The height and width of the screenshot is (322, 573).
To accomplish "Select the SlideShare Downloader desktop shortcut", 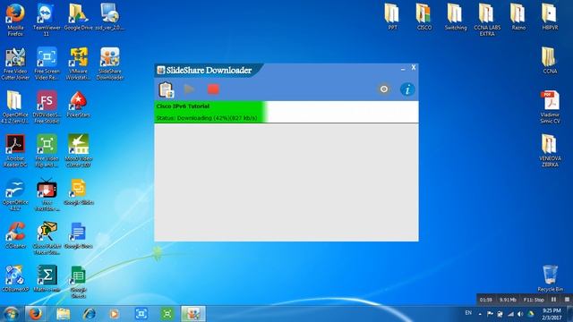I will pos(109,64).
